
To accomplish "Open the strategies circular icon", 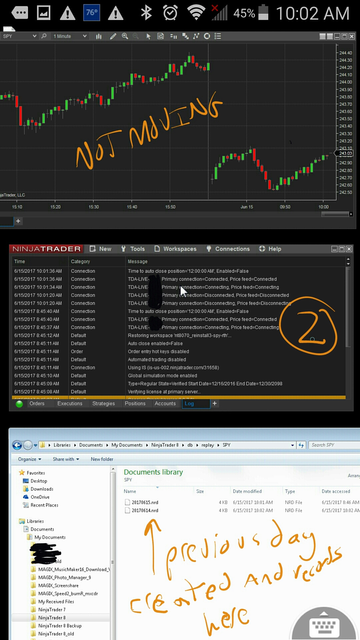I will [207, 36].
